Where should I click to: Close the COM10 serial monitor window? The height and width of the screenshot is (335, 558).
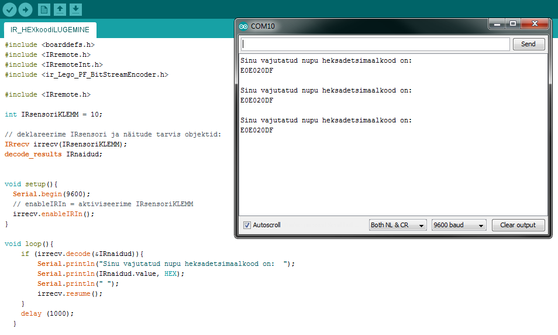pos(534,24)
